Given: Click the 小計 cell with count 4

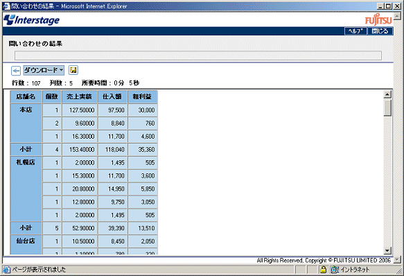Looking at the screenshot, I should click(x=26, y=150).
